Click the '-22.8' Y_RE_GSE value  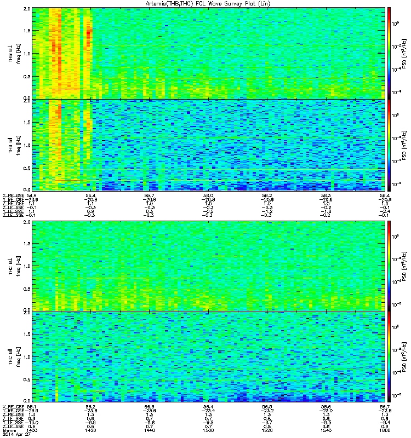click(x=385, y=411)
